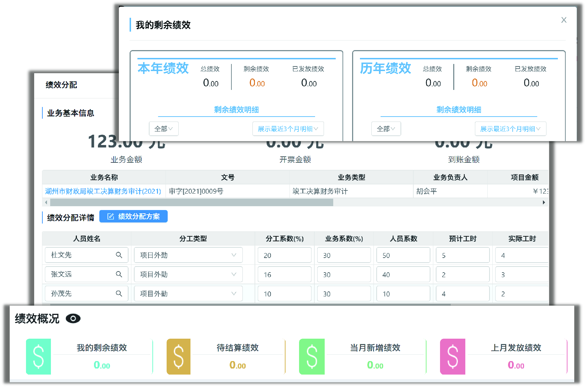The width and height of the screenshot is (586, 387).
Task: Click the right scroll arrow of business table
Action: [x=544, y=203]
